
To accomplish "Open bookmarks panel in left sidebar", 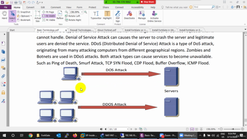I will tap(3, 44).
